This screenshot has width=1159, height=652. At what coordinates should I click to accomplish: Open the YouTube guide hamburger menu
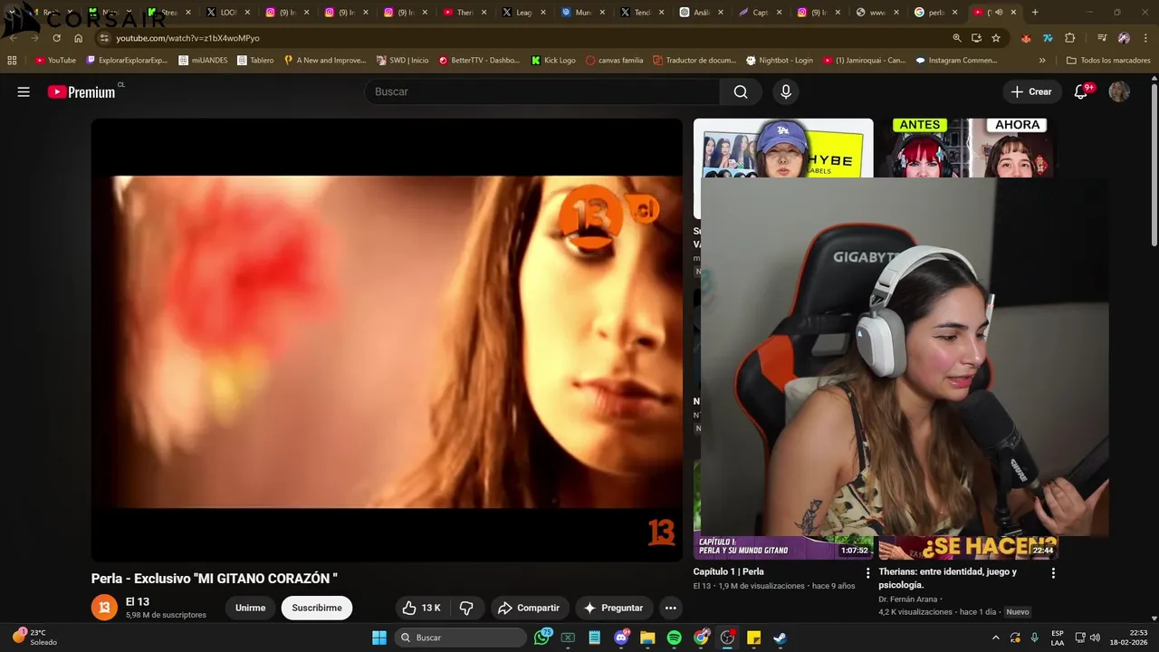click(x=24, y=91)
